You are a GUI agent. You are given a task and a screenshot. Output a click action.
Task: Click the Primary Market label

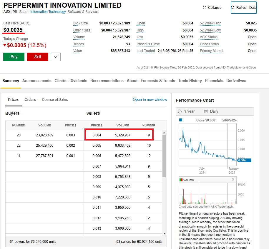point(212,51)
